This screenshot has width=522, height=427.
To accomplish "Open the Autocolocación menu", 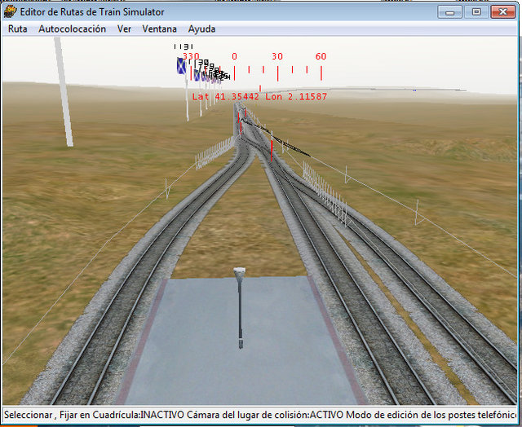I will pos(73,29).
